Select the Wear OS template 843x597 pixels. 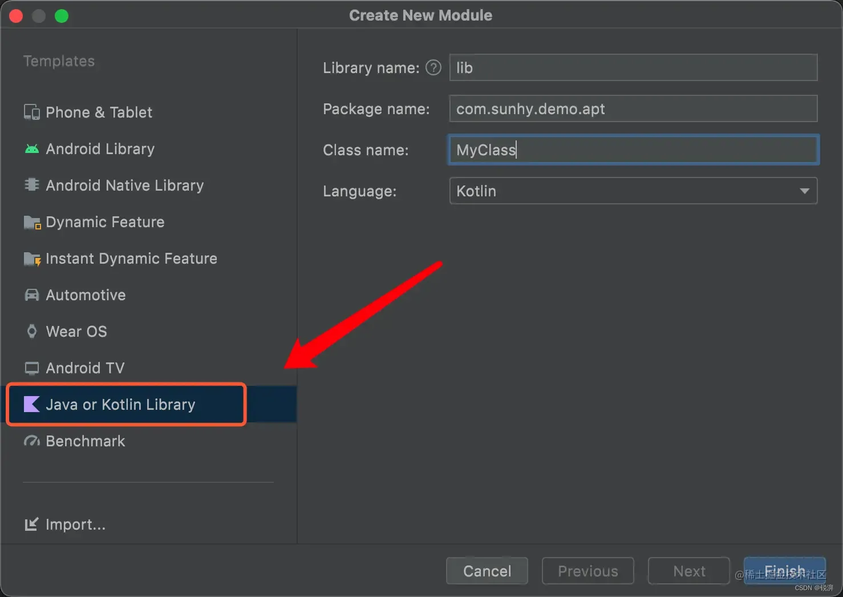pyautogui.click(x=149, y=332)
